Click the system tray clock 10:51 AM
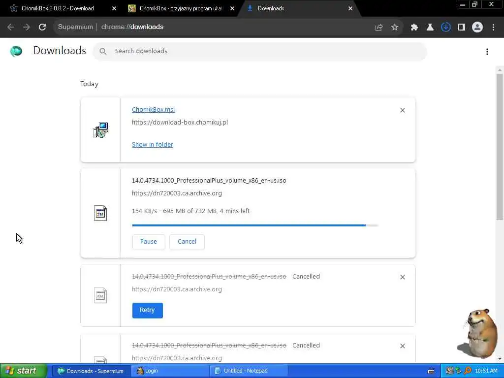 [486, 371]
